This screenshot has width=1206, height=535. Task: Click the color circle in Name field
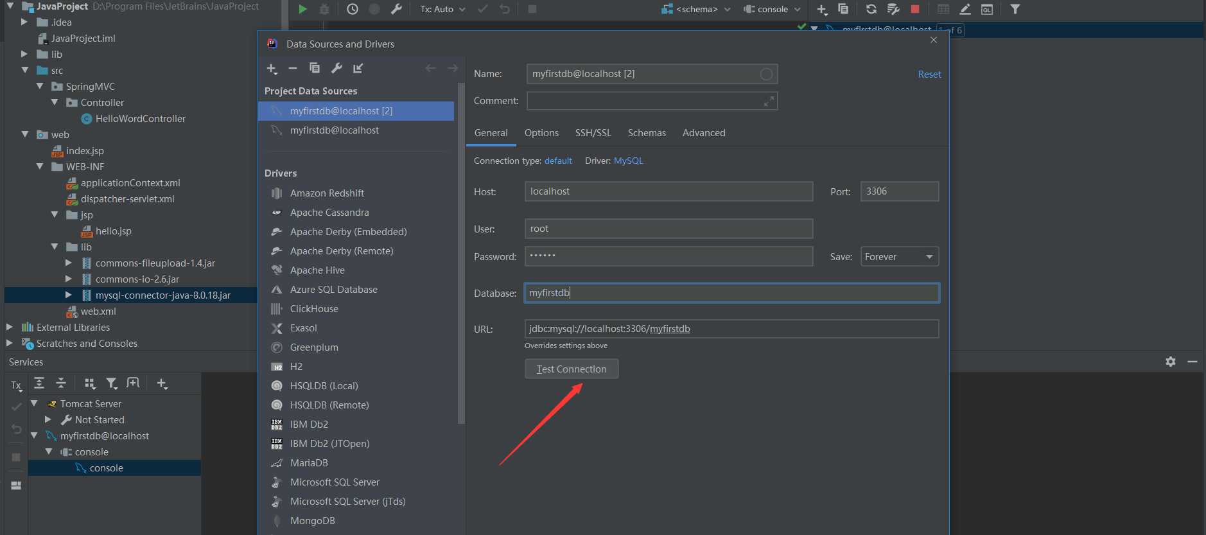pyautogui.click(x=766, y=74)
